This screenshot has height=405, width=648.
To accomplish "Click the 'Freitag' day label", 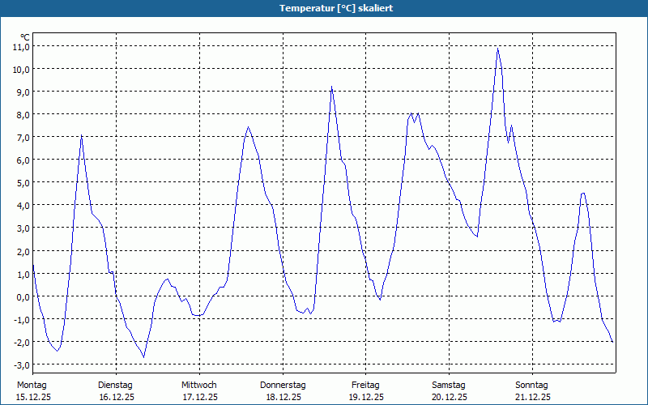I will (365, 386).
